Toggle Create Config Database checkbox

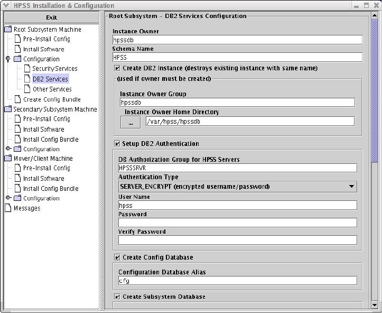(x=117, y=257)
